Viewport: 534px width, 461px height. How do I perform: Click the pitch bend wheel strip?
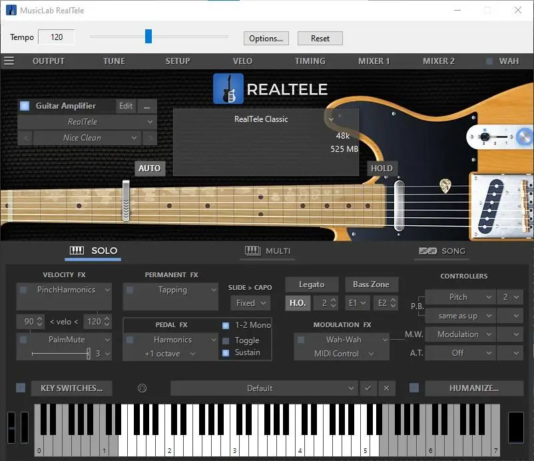pyautogui.click(x=11, y=427)
